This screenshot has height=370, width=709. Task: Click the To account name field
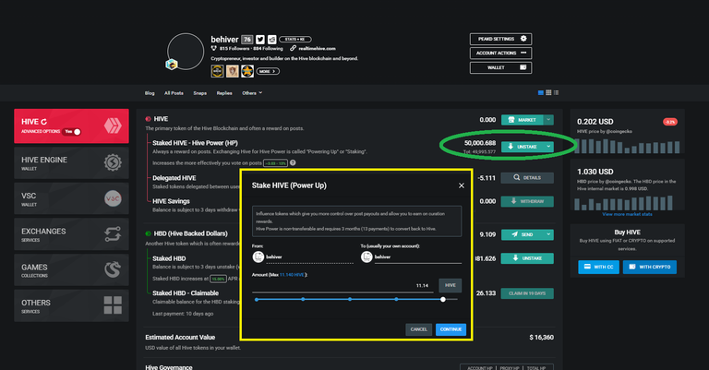tap(418, 257)
